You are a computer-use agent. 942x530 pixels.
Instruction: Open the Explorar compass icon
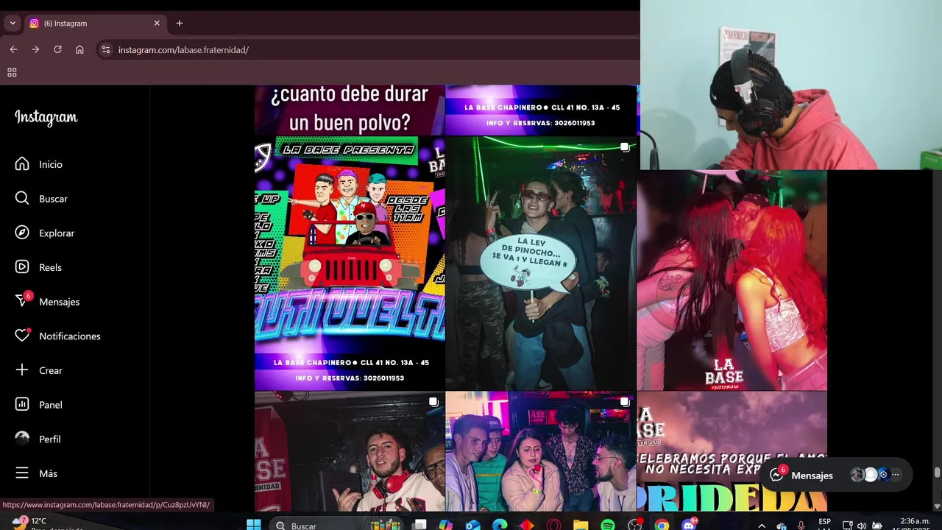point(22,233)
